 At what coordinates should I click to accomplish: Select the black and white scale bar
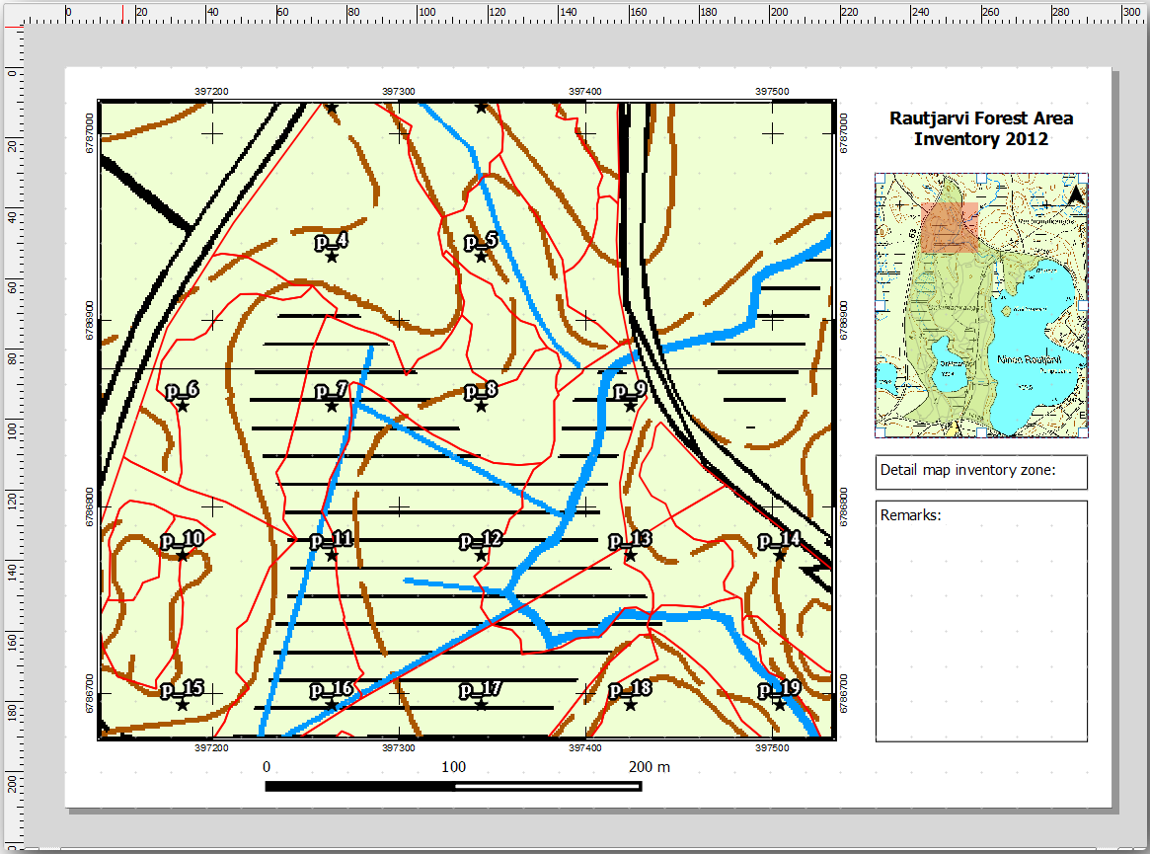point(453,786)
